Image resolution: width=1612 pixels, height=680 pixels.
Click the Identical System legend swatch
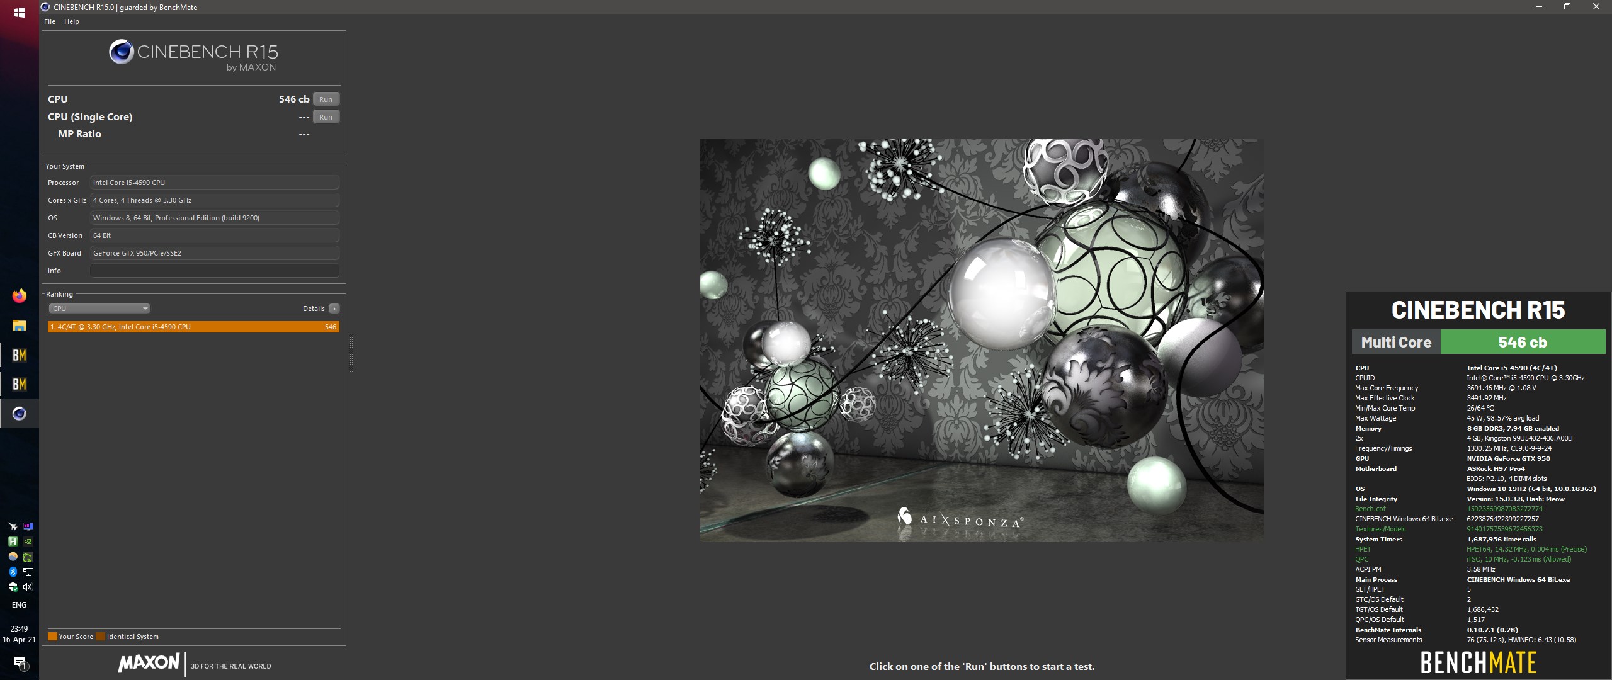[x=101, y=637]
